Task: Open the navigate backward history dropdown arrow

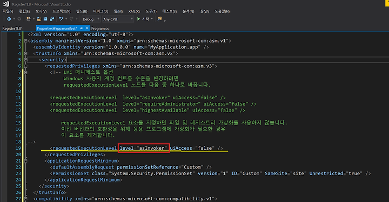Action: [x=14, y=19]
